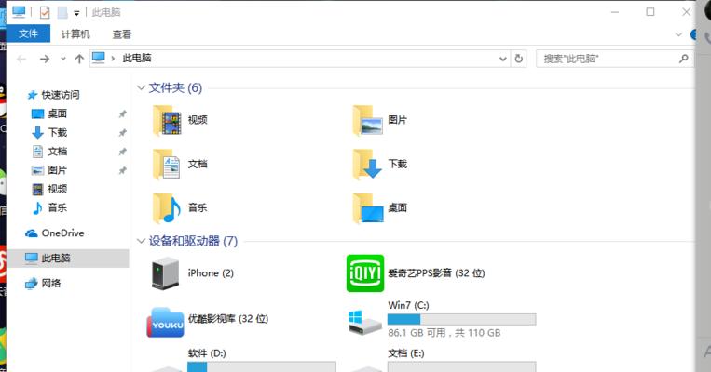711x372 pixels.
Task: Click the 文件夹 (6) group header
Action: [175, 87]
